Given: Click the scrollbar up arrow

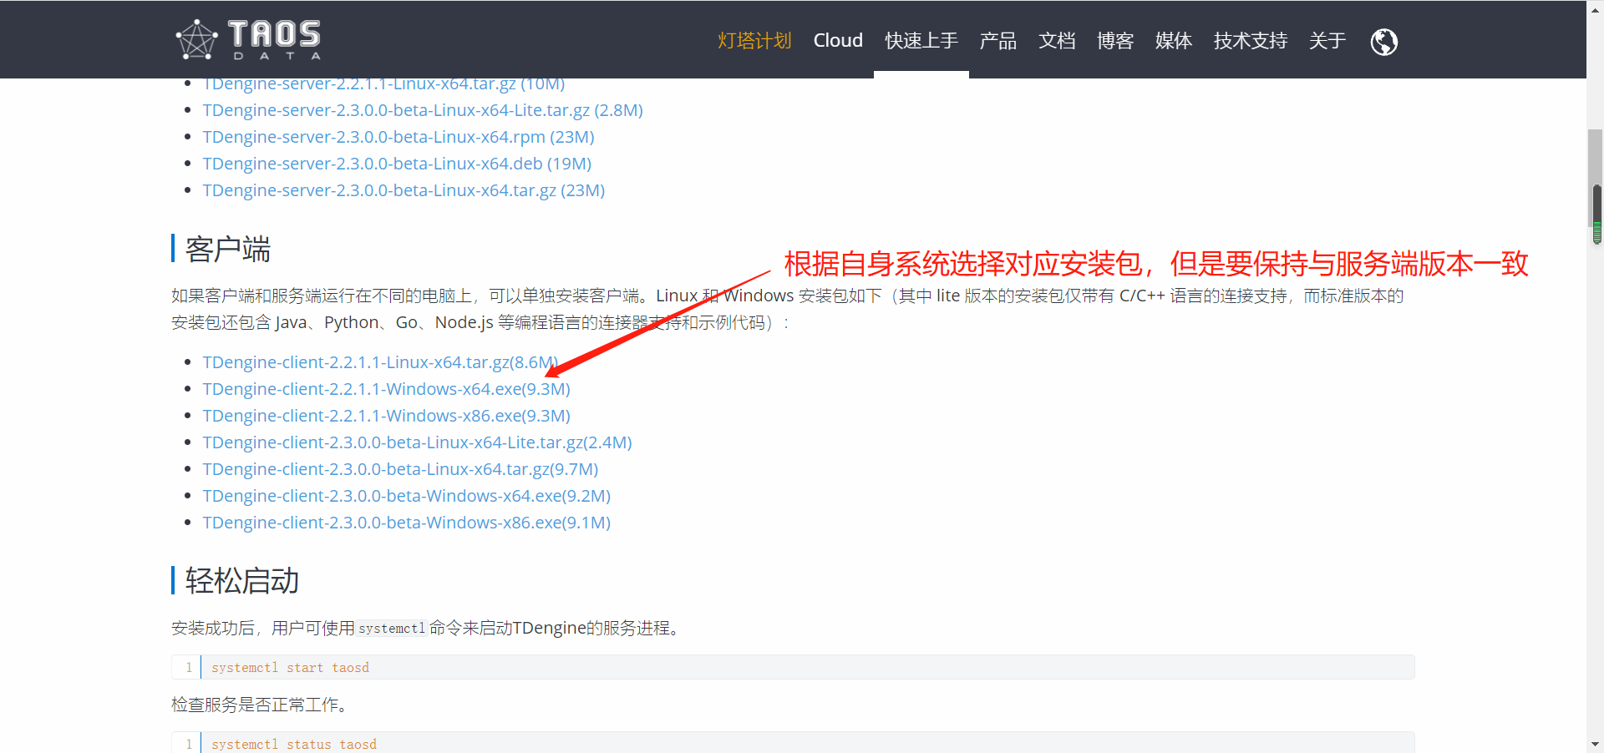Looking at the screenshot, I should [1595, 8].
